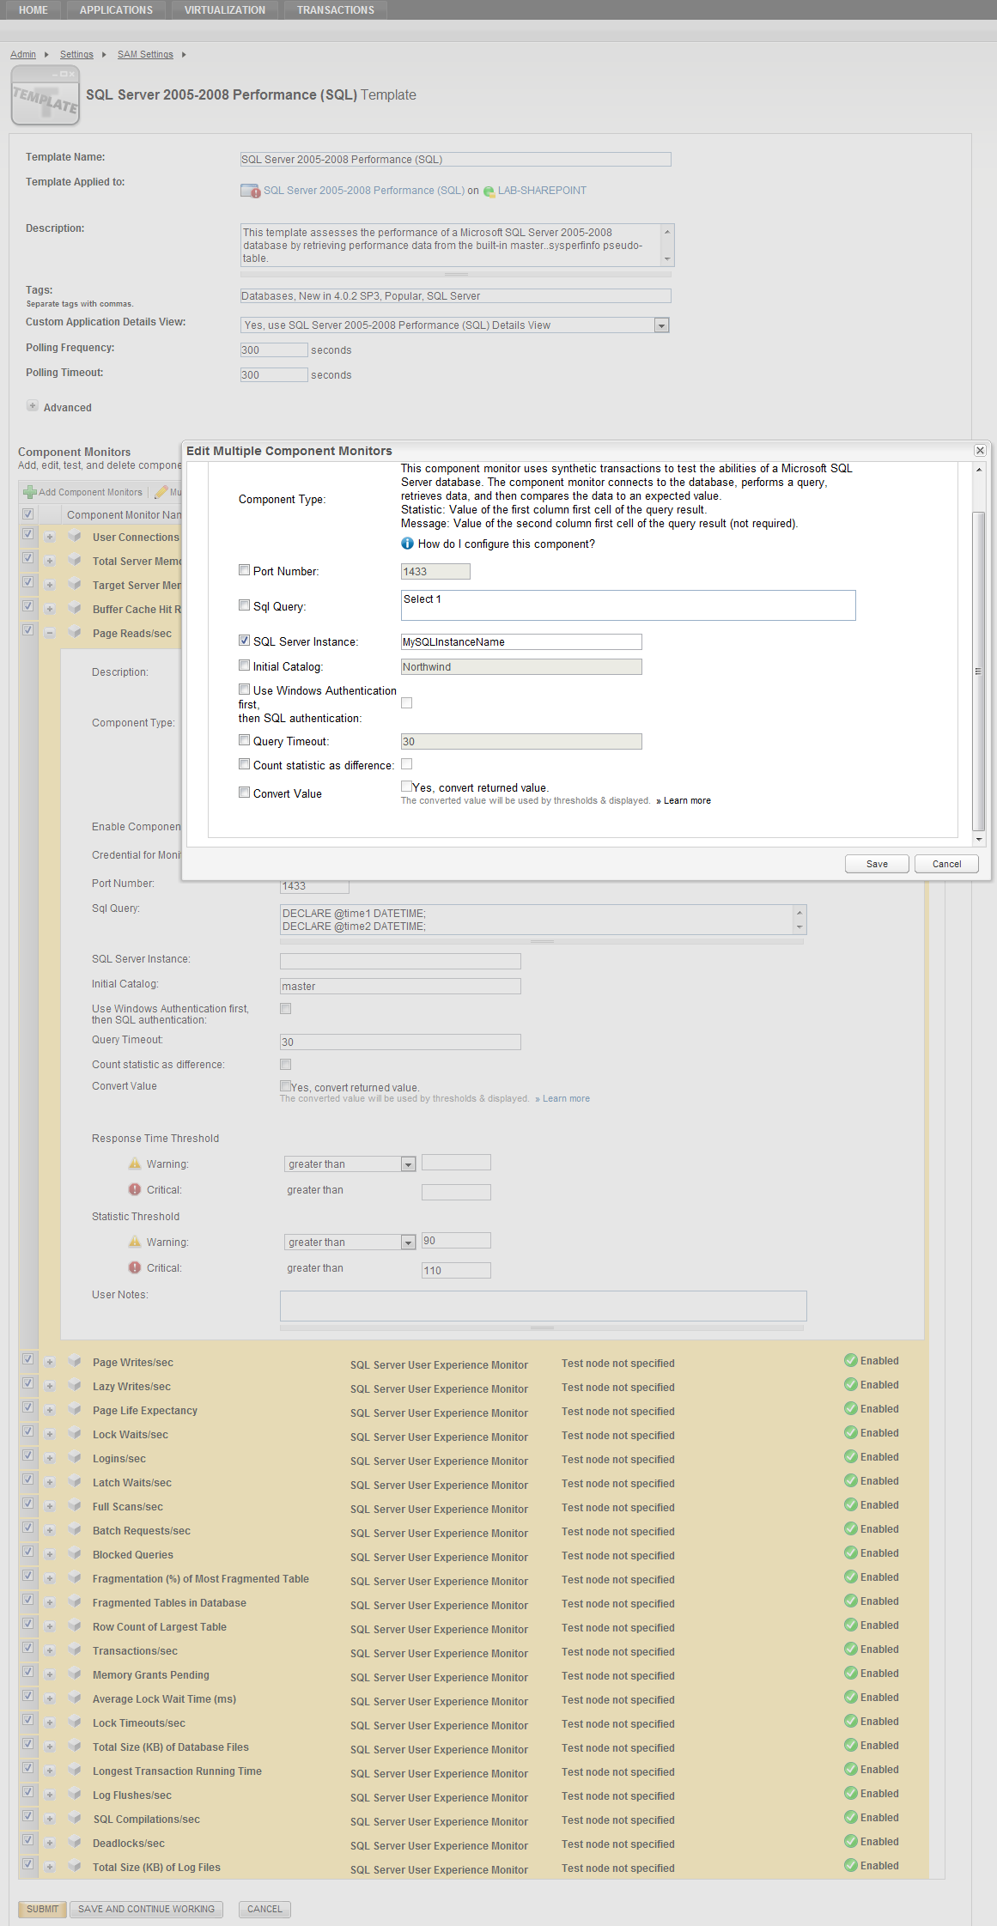Enable the Port Number checkbox in the dialog

click(244, 569)
